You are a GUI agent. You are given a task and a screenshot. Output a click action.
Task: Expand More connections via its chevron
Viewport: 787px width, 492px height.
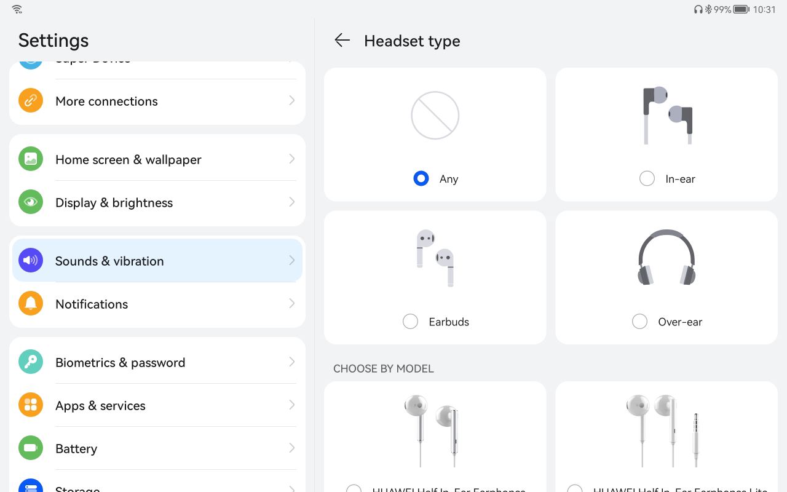coord(292,100)
